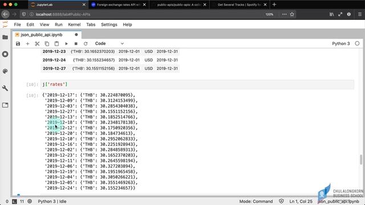Open the View menu
Image resolution: width=365 pixels, height=205 pixels.
[x=44, y=24]
